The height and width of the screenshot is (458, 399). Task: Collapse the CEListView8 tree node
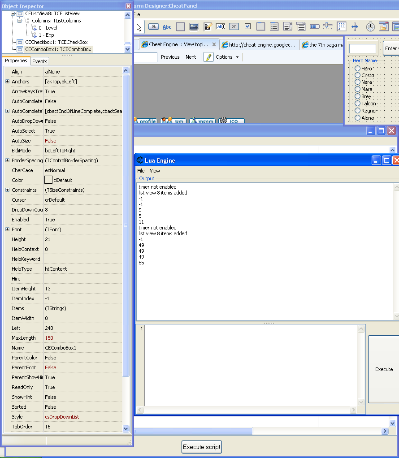[x=13, y=14]
